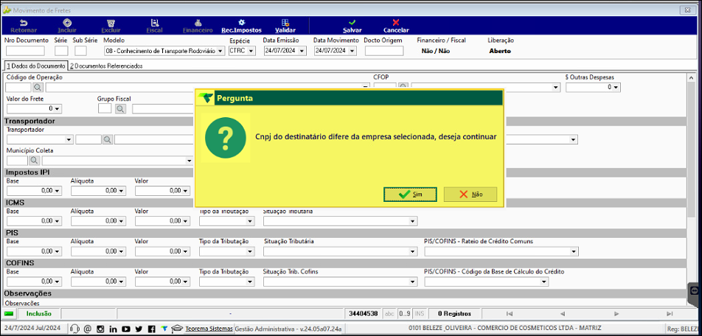702x336 pixels.
Task: Open the Financeiro toolbar option
Action: click(198, 26)
